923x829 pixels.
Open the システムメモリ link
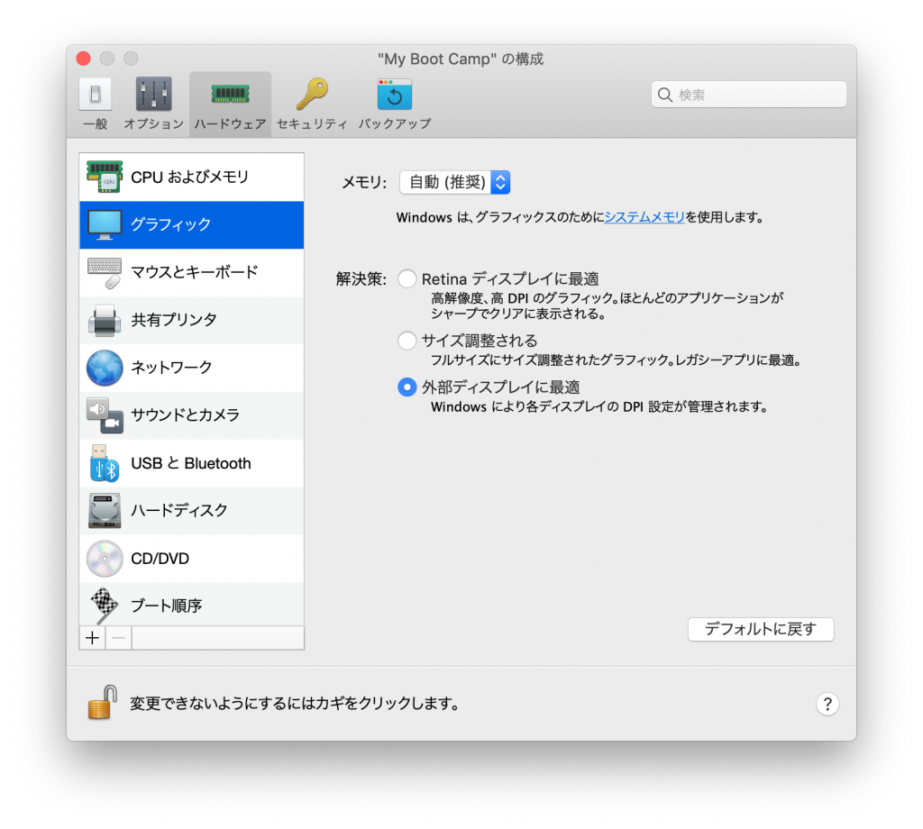[644, 218]
